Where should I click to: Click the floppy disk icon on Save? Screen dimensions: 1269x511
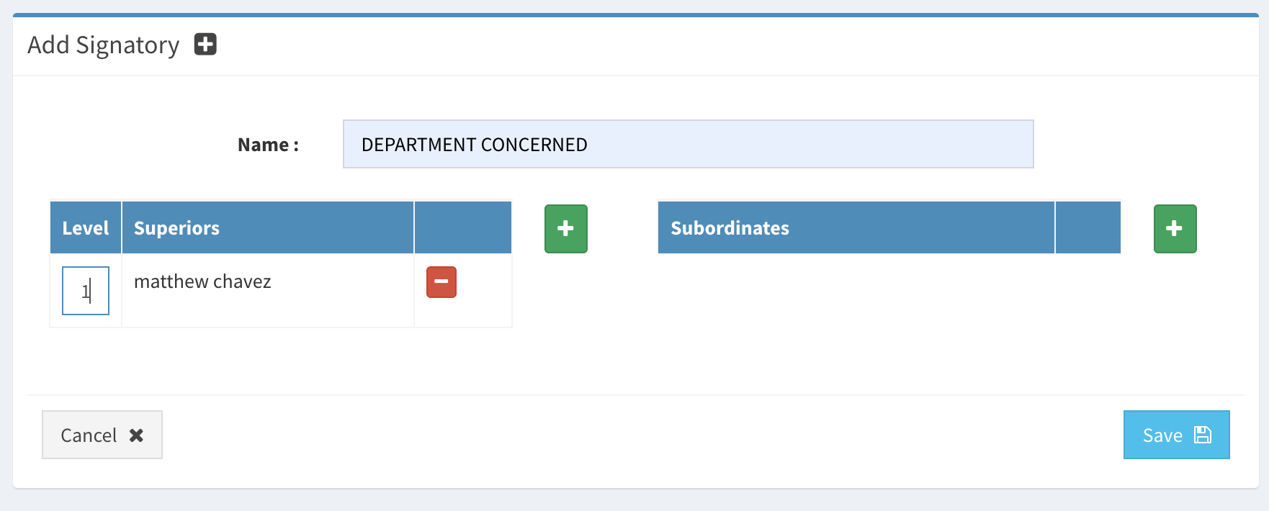(x=1202, y=435)
